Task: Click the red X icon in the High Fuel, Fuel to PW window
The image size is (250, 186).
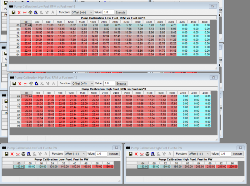Action: pos(136,154)
